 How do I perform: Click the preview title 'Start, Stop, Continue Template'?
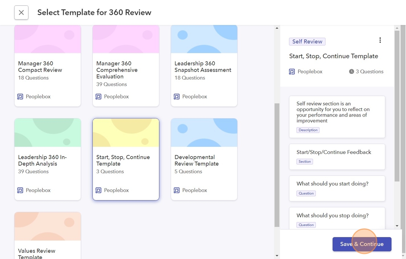(x=333, y=56)
